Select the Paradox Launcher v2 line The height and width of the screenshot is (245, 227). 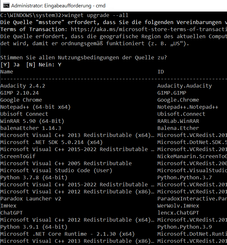[x=113, y=199]
